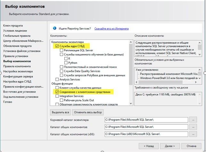
Task: Click the 'Уже установлено:' tree node
Action: [147, 70]
